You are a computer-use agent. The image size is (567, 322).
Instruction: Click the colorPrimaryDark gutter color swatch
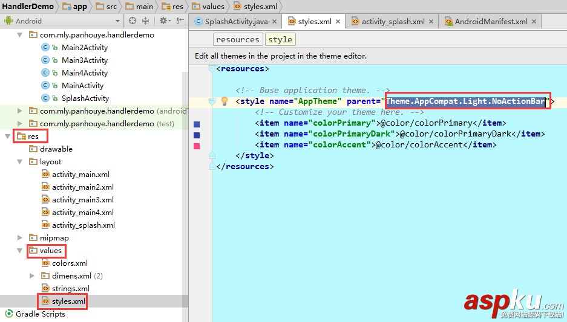coord(197,135)
